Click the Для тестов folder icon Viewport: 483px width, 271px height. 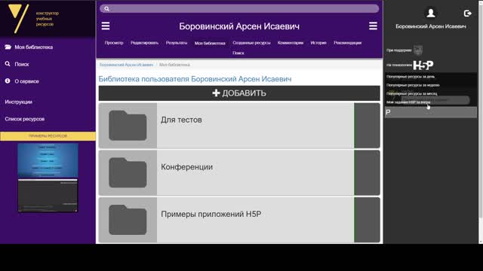point(128,126)
